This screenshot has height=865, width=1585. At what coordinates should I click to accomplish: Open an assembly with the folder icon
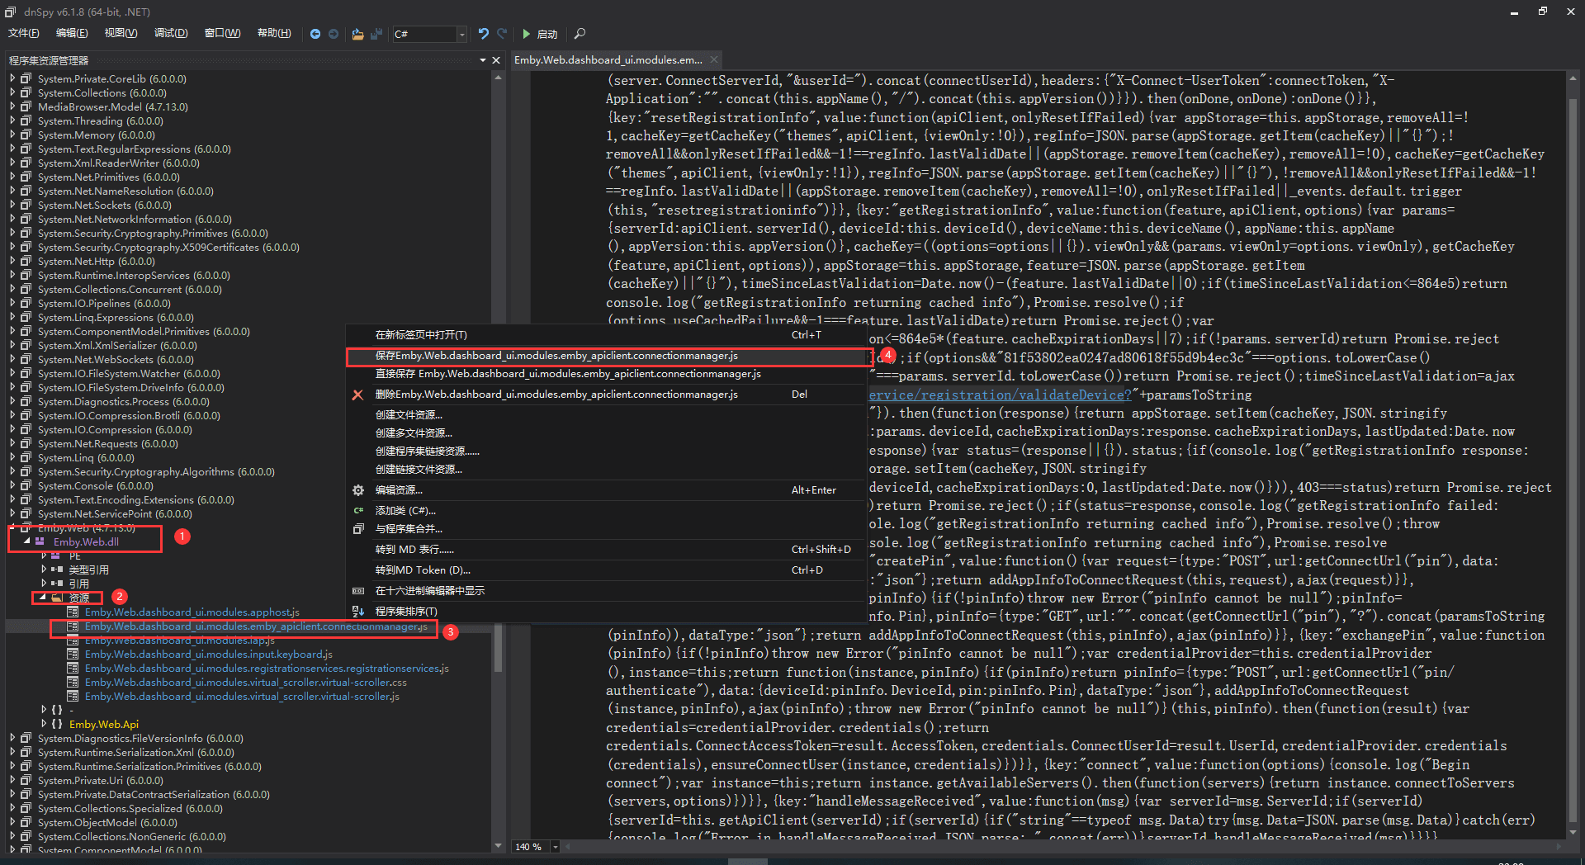click(357, 34)
